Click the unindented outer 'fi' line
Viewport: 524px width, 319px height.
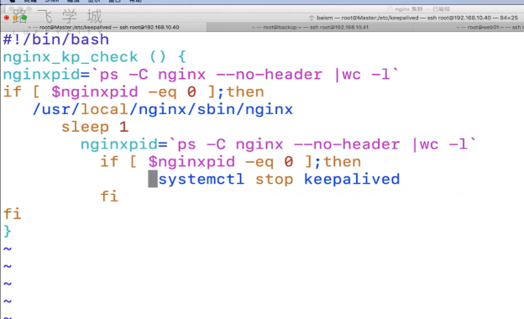(x=12, y=214)
